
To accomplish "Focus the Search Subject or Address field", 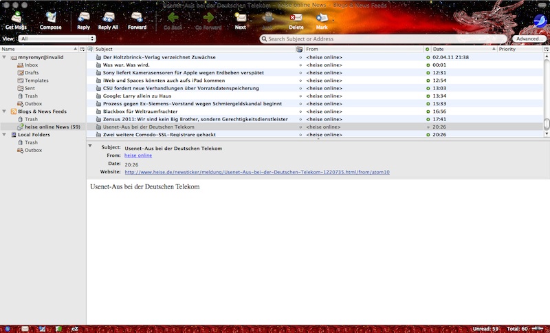I will coord(385,39).
